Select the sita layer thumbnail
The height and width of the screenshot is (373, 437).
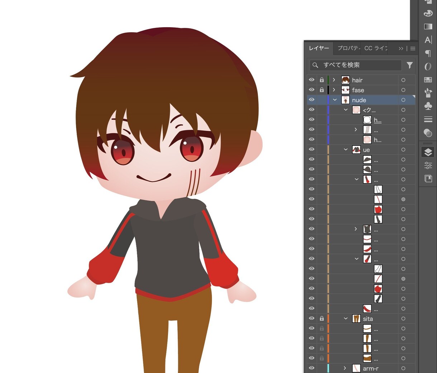(356, 318)
